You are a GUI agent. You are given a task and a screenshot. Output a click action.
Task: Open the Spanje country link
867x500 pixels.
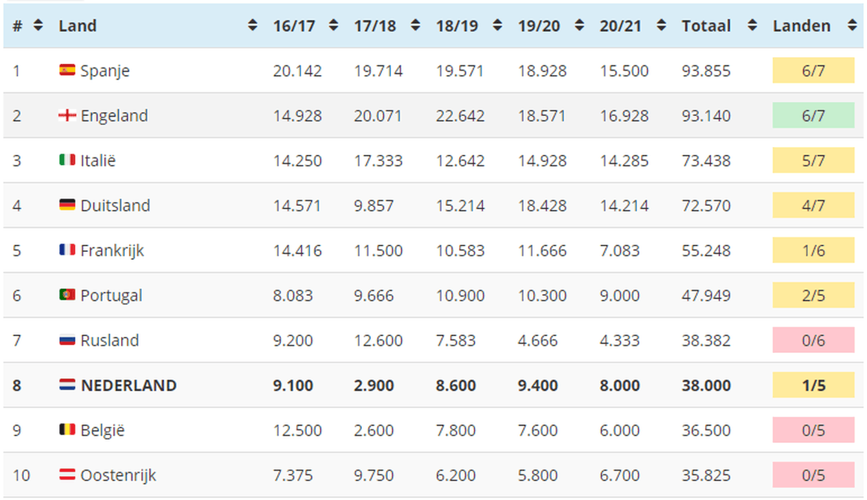(105, 71)
